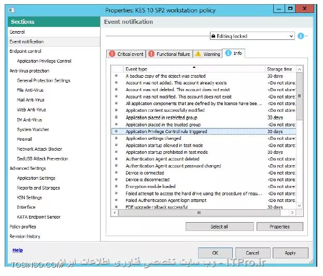The width and height of the screenshot is (323, 276).
Task: Click the red Functional failure tab icon
Action: pos(151,54)
